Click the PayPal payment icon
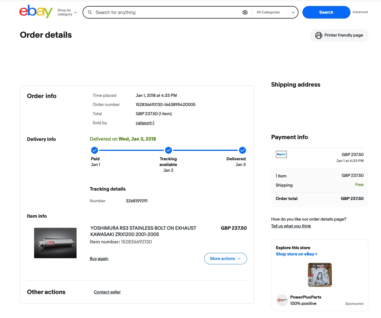Image resolution: width=381 pixels, height=318 pixels. (281, 154)
